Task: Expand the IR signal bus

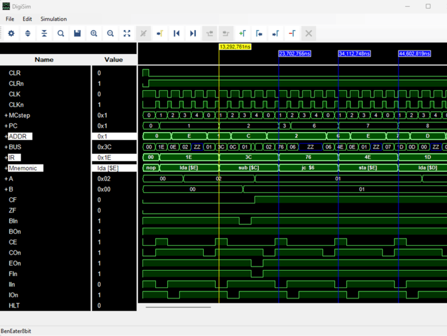Action: 6,158
